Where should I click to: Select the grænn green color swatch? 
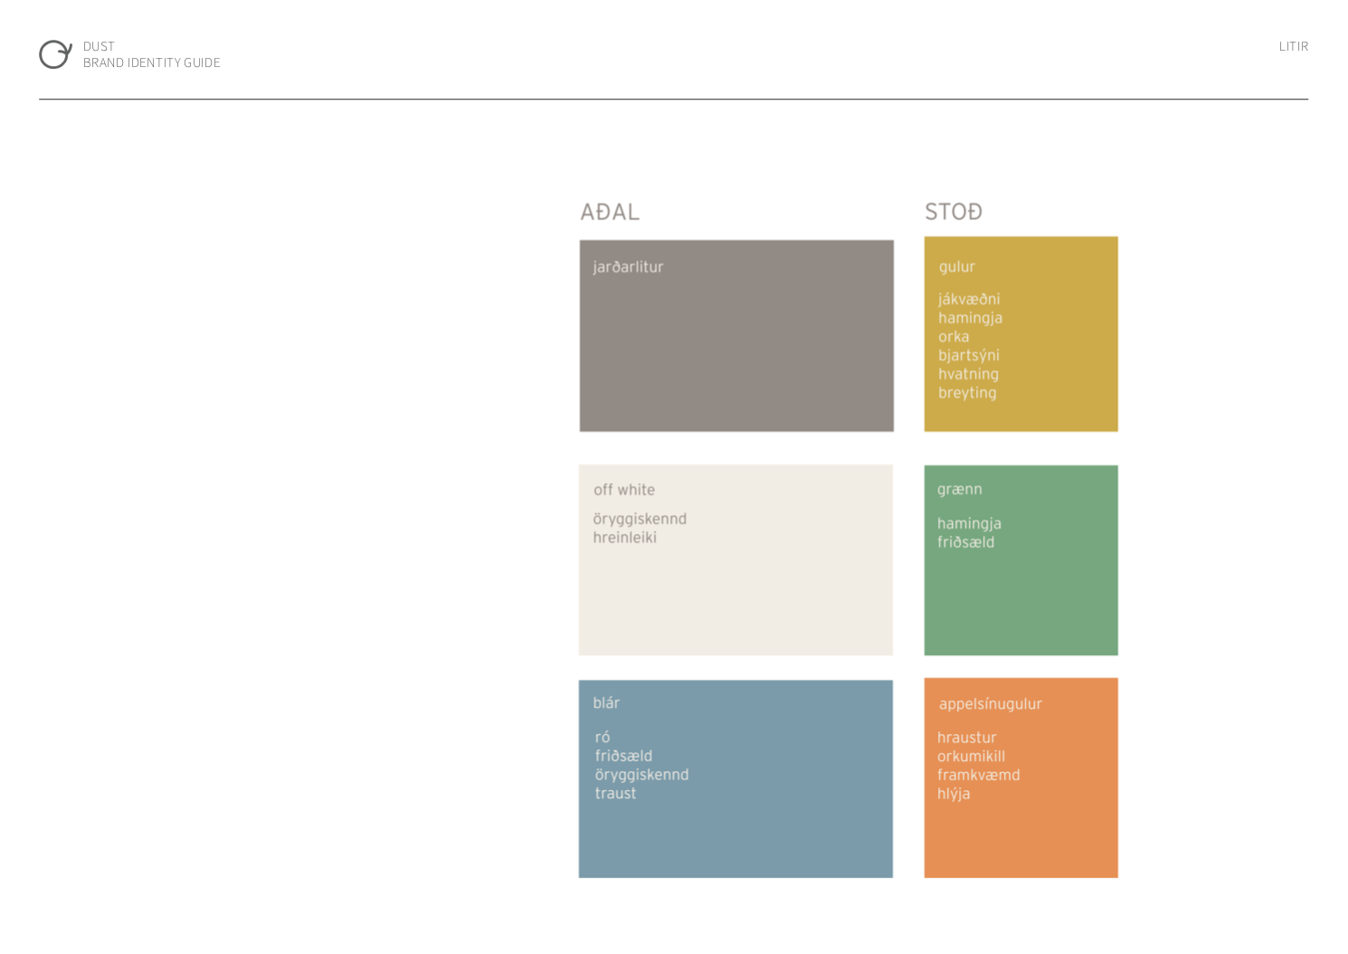tap(1021, 560)
